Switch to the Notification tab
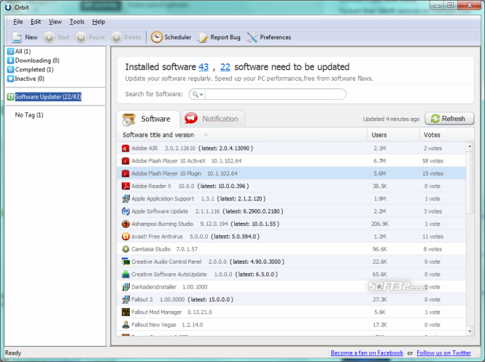Viewport: 485px width, 362px height. (213, 119)
